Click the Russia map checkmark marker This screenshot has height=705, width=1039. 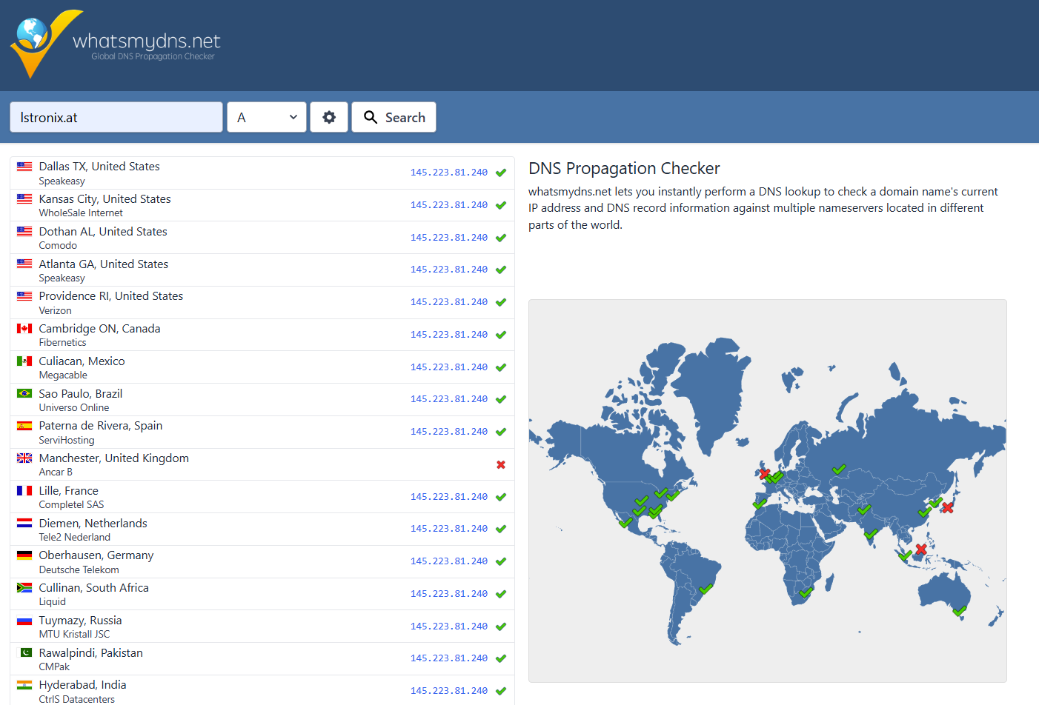point(839,469)
